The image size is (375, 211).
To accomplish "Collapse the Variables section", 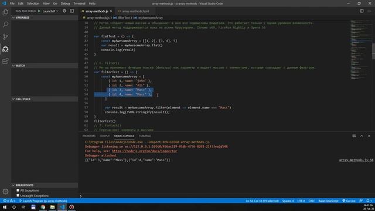I will (x=45, y=18).
